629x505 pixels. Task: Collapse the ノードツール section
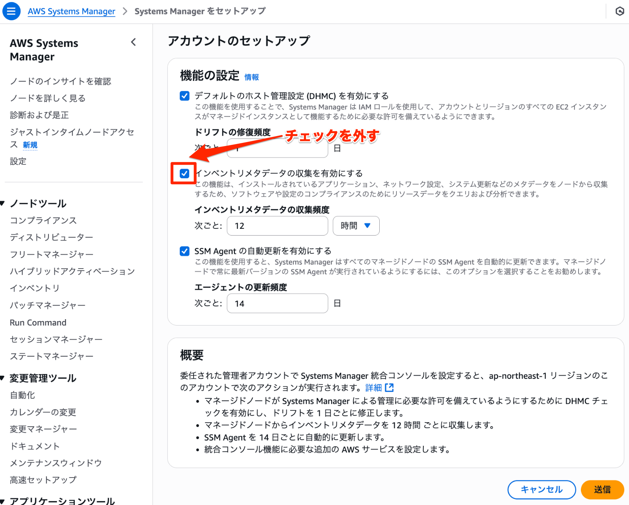pos(2,204)
